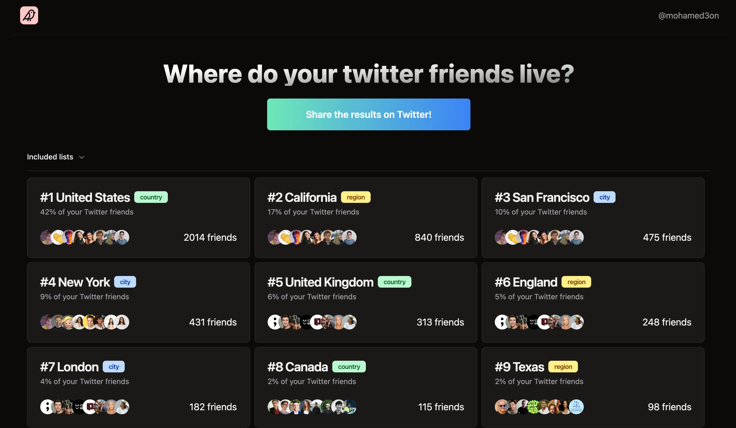Open the country tag on United States
The image size is (736, 428).
(151, 197)
